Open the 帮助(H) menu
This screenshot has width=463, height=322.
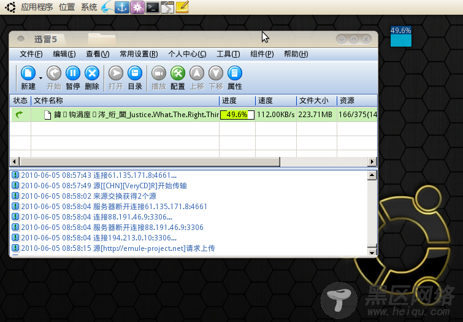click(296, 54)
